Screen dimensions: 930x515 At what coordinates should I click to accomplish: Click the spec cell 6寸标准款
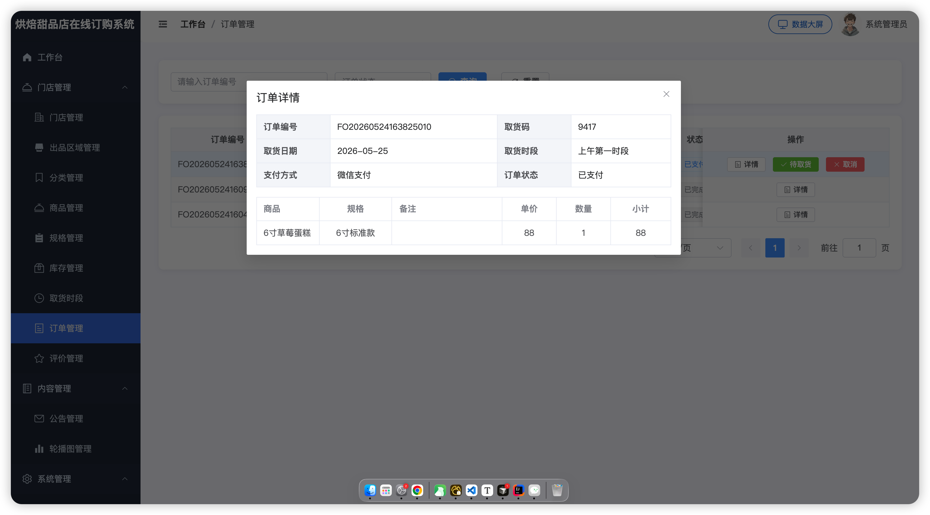click(x=355, y=233)
